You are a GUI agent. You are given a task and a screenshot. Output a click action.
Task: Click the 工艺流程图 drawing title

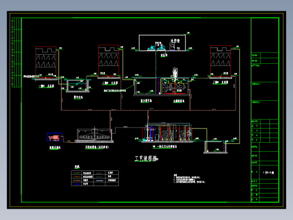[146, 159]
